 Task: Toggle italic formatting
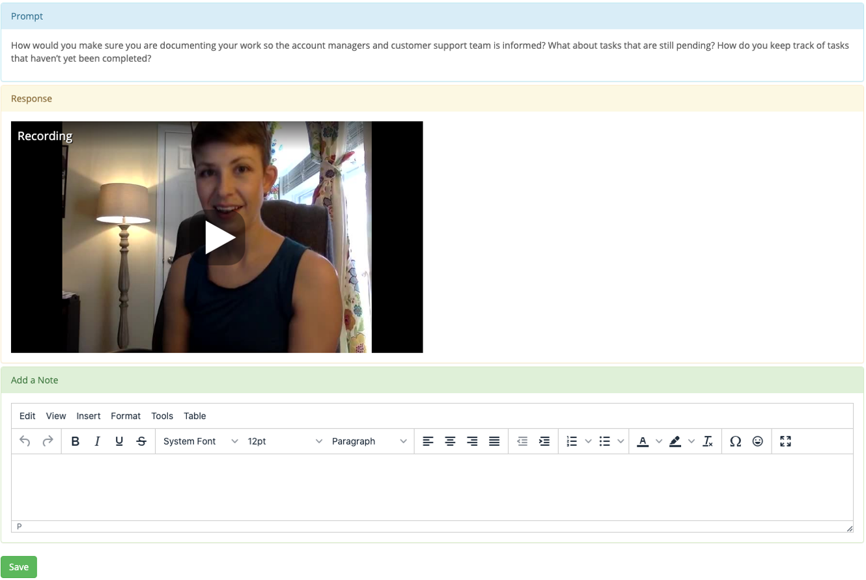coord(97,441)
